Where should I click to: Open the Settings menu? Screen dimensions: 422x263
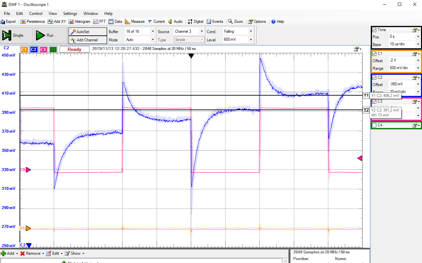click(x=70, y=14)
